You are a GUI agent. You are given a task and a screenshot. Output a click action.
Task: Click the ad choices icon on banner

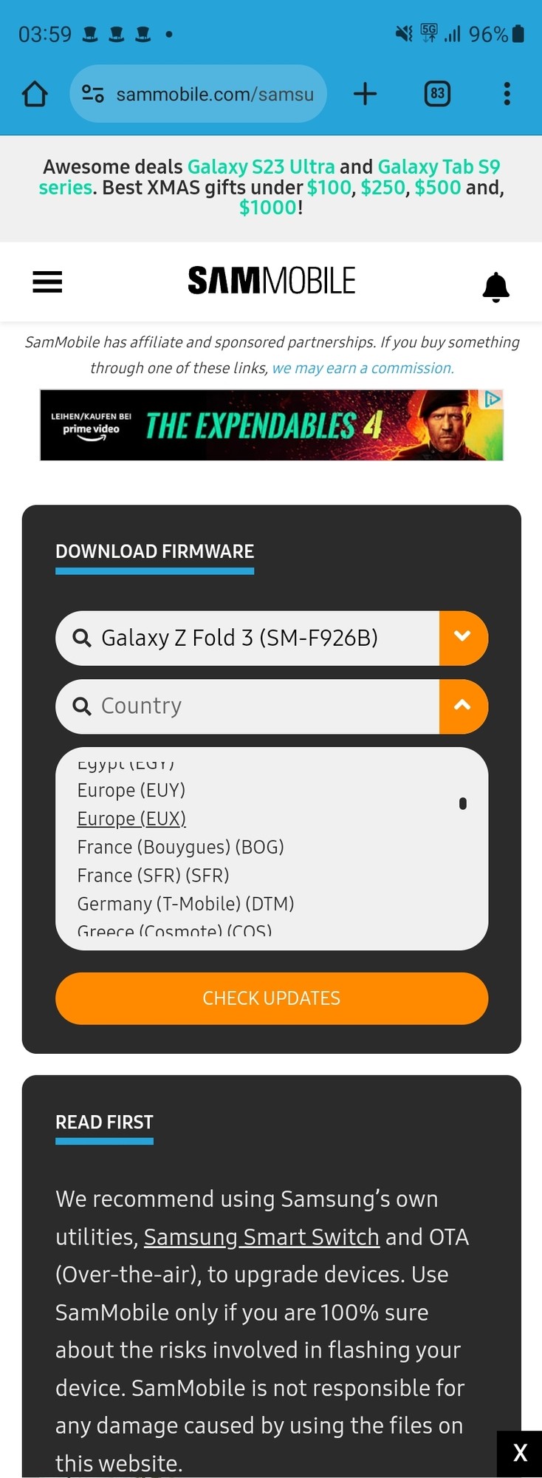pyautogui.click(x=492, y=399)
